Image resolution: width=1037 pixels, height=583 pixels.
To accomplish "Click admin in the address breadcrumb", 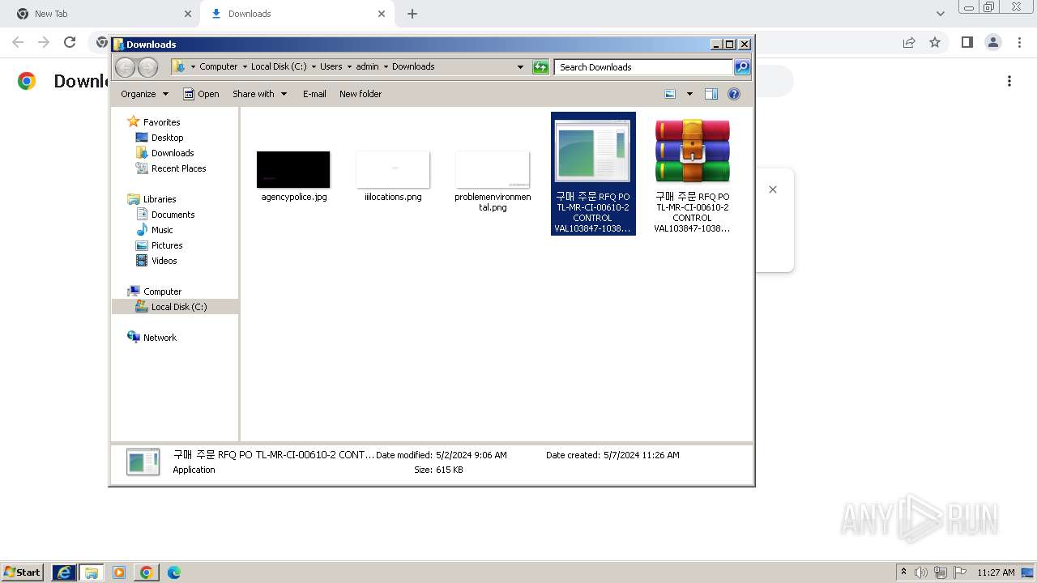I will point(367,66).
